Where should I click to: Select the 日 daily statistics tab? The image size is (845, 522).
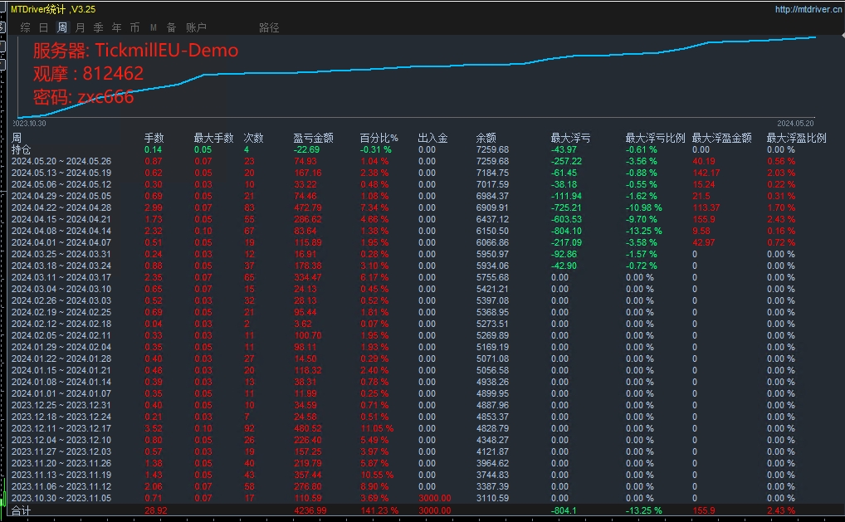pos(43,27)
